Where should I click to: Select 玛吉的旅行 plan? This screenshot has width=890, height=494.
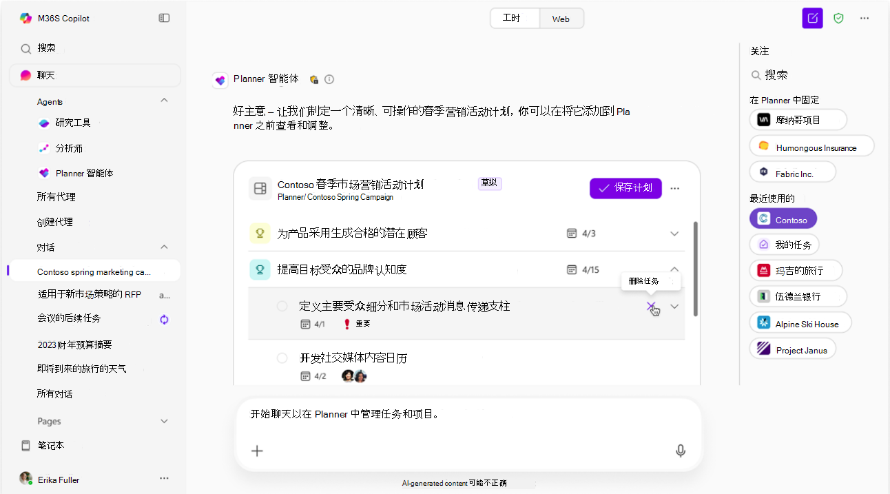pyautogui.click(x=796, y=271)
